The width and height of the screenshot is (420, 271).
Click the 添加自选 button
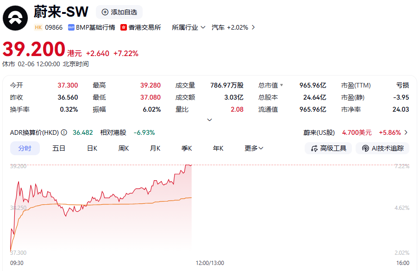coord(119,12)
